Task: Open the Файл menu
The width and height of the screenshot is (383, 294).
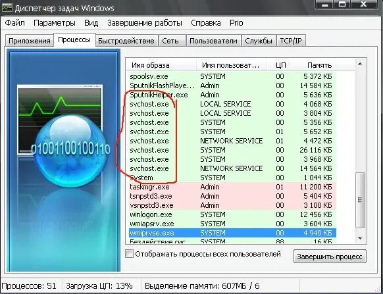Action: click(15, 23)
